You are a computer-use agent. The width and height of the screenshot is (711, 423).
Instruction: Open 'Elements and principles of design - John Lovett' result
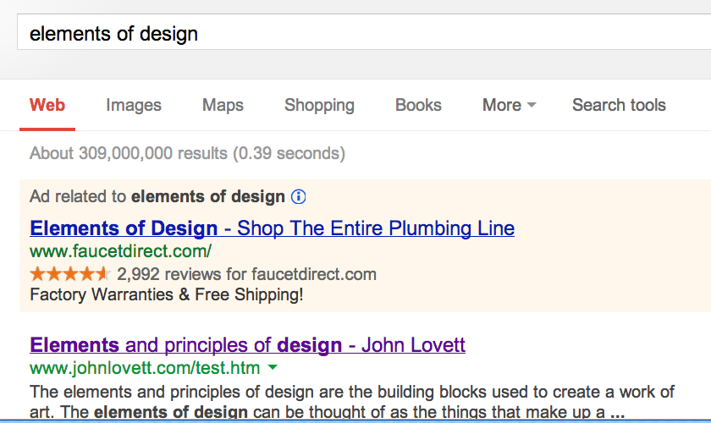(x=247, y=345)
